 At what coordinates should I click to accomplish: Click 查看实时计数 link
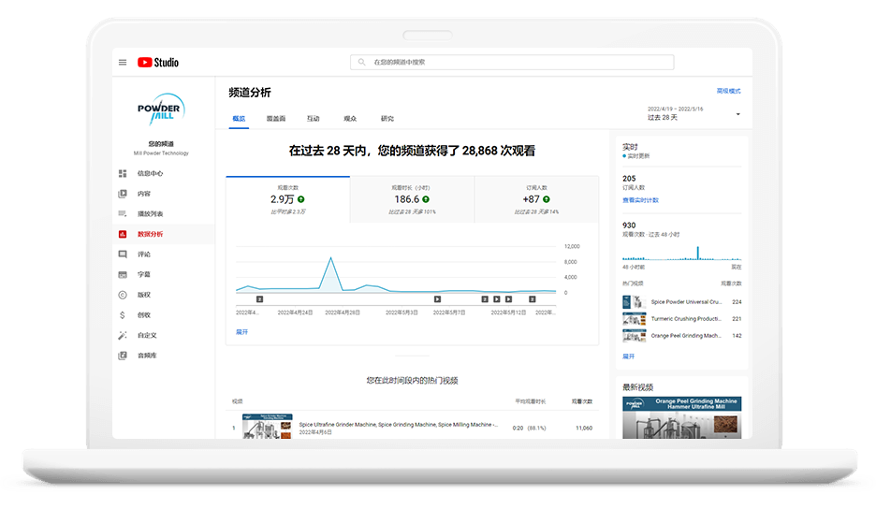[x=640, y=200]
